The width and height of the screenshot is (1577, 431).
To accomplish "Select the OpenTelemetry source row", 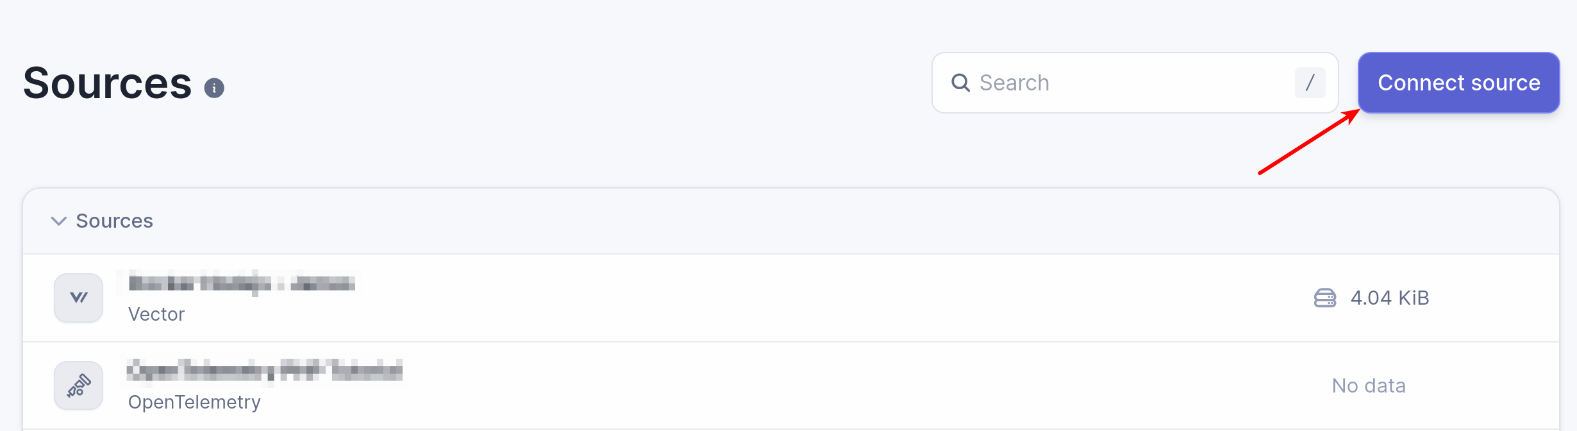I will (x=769, y=385).
